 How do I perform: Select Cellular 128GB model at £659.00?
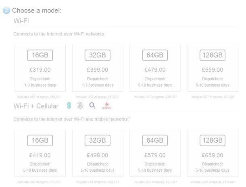[213, 153]
